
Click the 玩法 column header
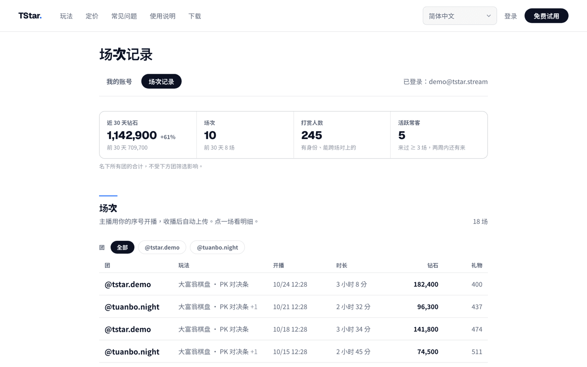[x=184, y=265]
